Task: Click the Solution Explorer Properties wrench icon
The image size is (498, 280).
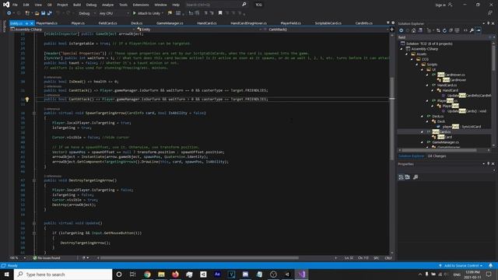Action: (x=472, y=30)
